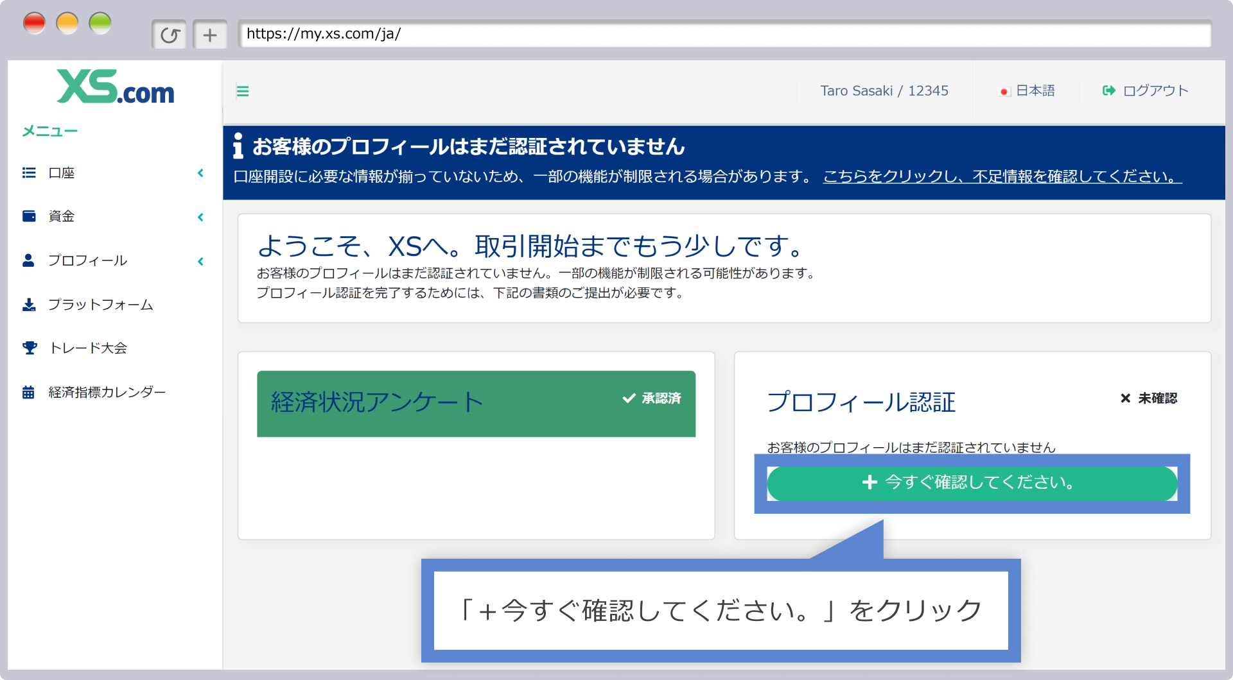Click the こちらをクリックし、不足情報を確認してください link
The height and width of the screenshot is (680, 1233).
point(1002,176)
